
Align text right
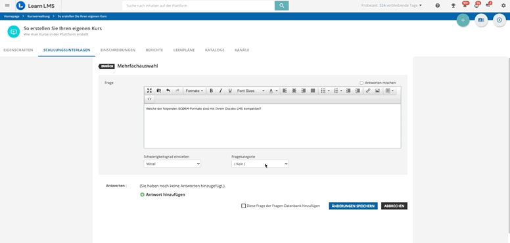tap(304, 91)
